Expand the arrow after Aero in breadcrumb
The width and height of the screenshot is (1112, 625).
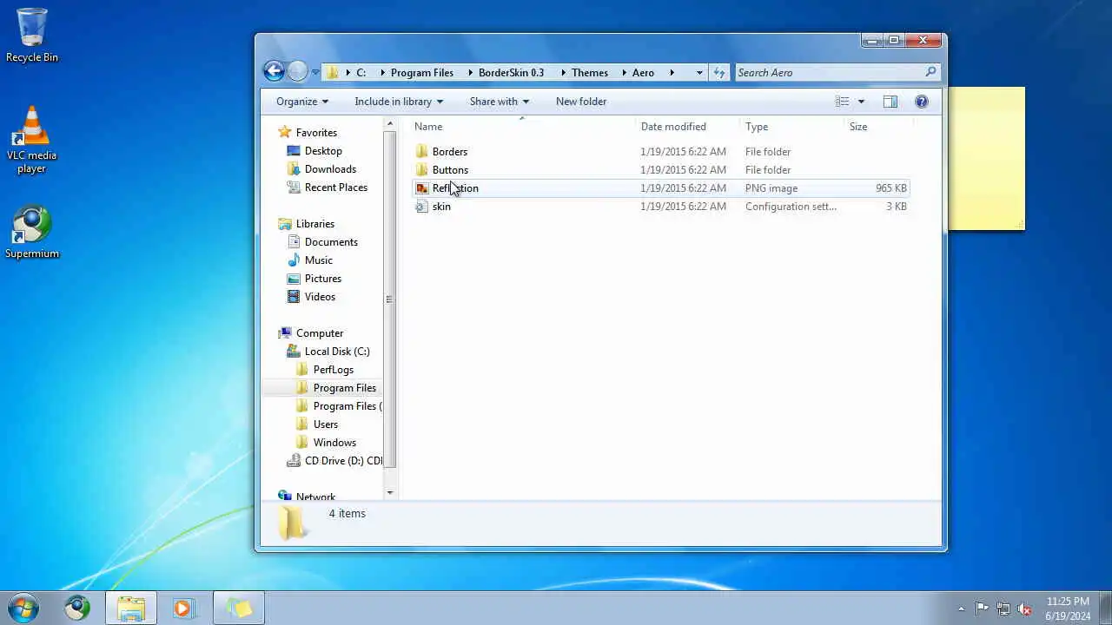tap(672, 73)
